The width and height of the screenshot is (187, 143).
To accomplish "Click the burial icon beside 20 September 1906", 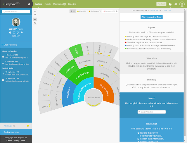I will [3, 80].
